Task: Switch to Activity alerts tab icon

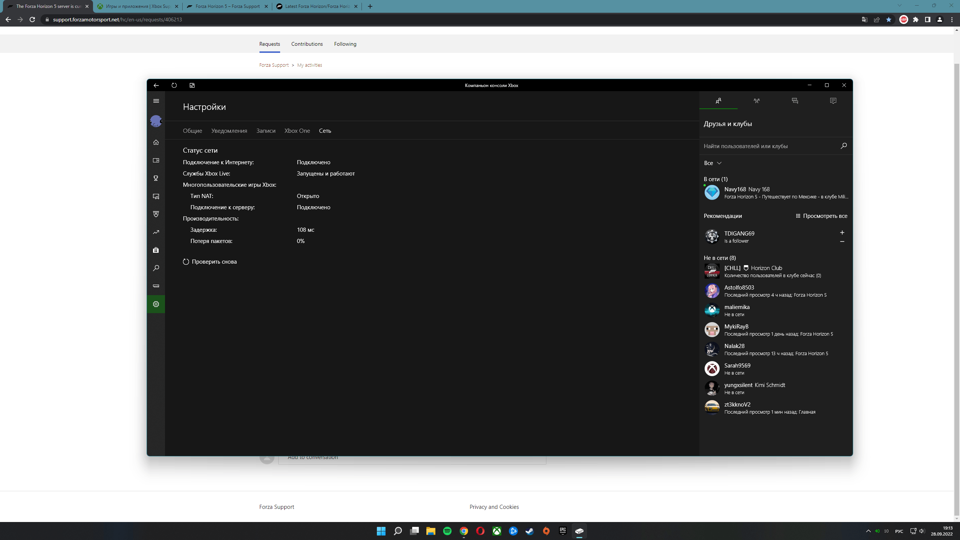Action: point(833,101)
